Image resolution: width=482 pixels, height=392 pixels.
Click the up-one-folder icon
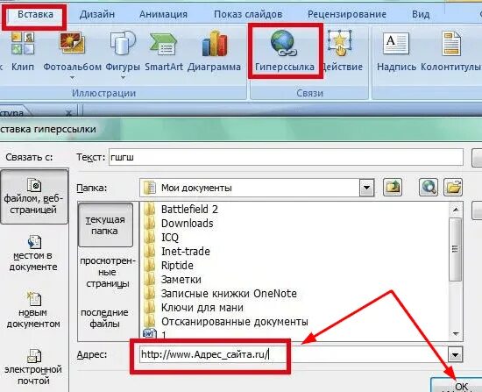pos(393,187)
